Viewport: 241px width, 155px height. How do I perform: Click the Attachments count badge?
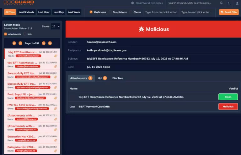90,78
